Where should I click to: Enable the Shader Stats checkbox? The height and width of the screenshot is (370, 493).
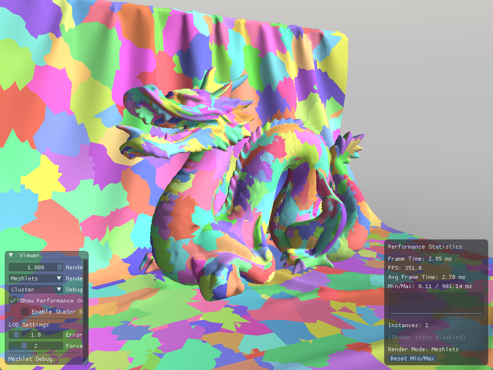point(25,312)
